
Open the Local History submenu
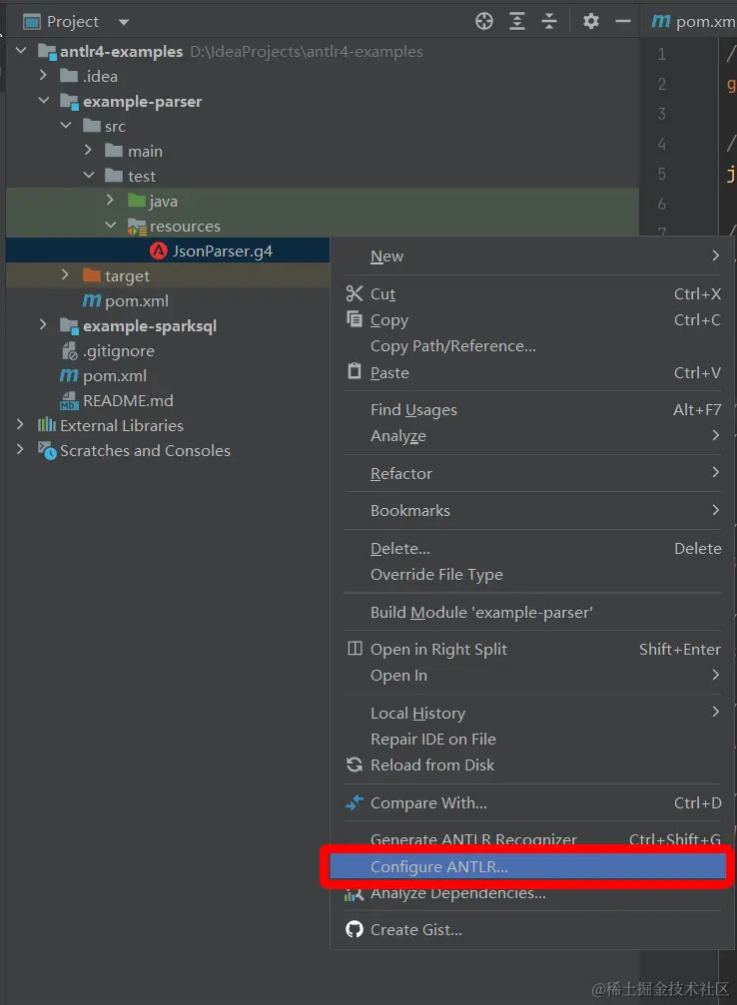[532, 713]
